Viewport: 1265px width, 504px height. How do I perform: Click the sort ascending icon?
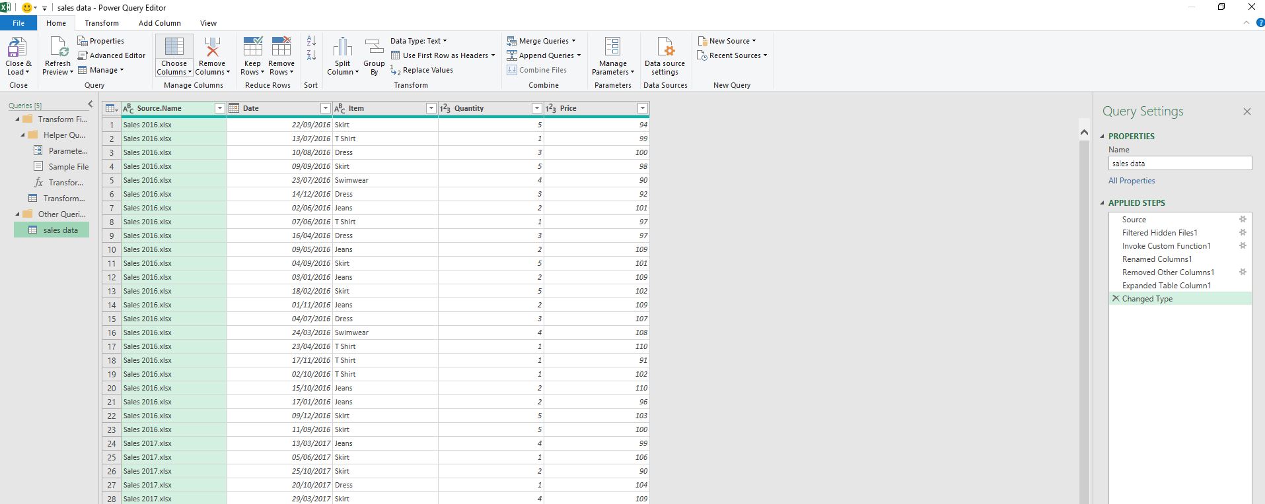(x=311, y=41)
